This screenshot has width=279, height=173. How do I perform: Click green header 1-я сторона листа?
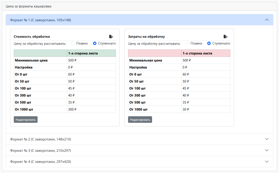pyautogui.click(x=83, y=53)
